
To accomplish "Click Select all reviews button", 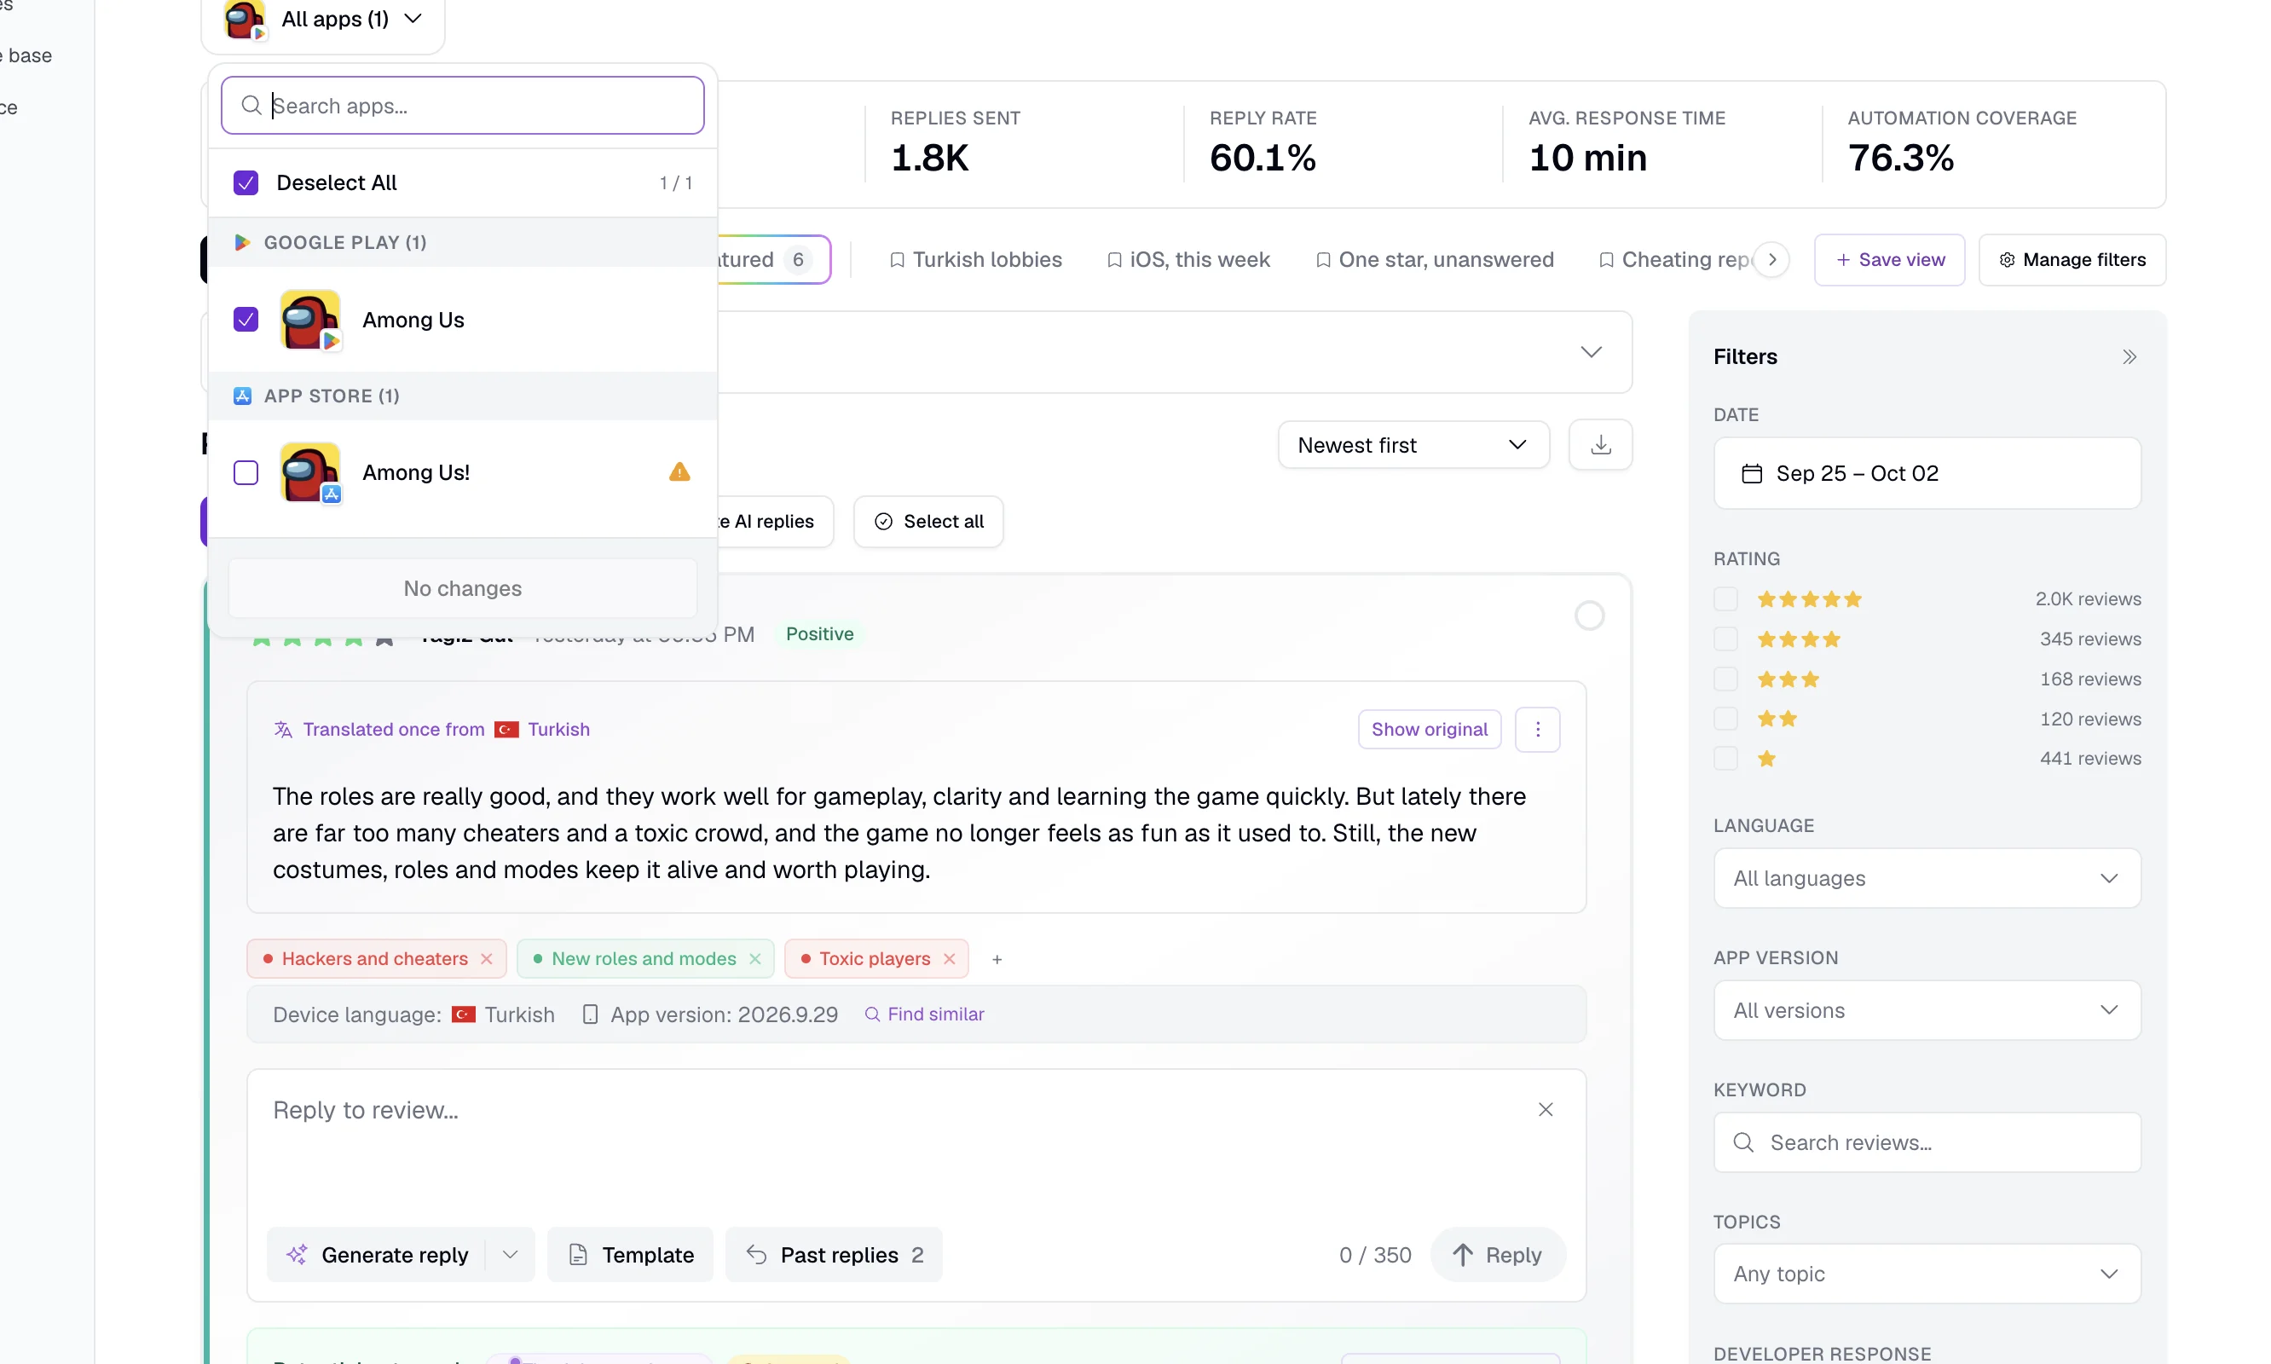I will pyautogui.click(x=927, y=522).
